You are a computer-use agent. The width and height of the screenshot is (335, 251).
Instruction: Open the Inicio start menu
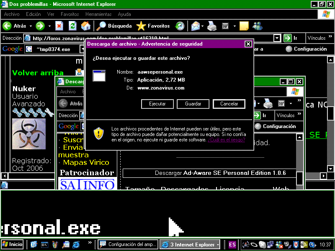(x=13, y=244)
